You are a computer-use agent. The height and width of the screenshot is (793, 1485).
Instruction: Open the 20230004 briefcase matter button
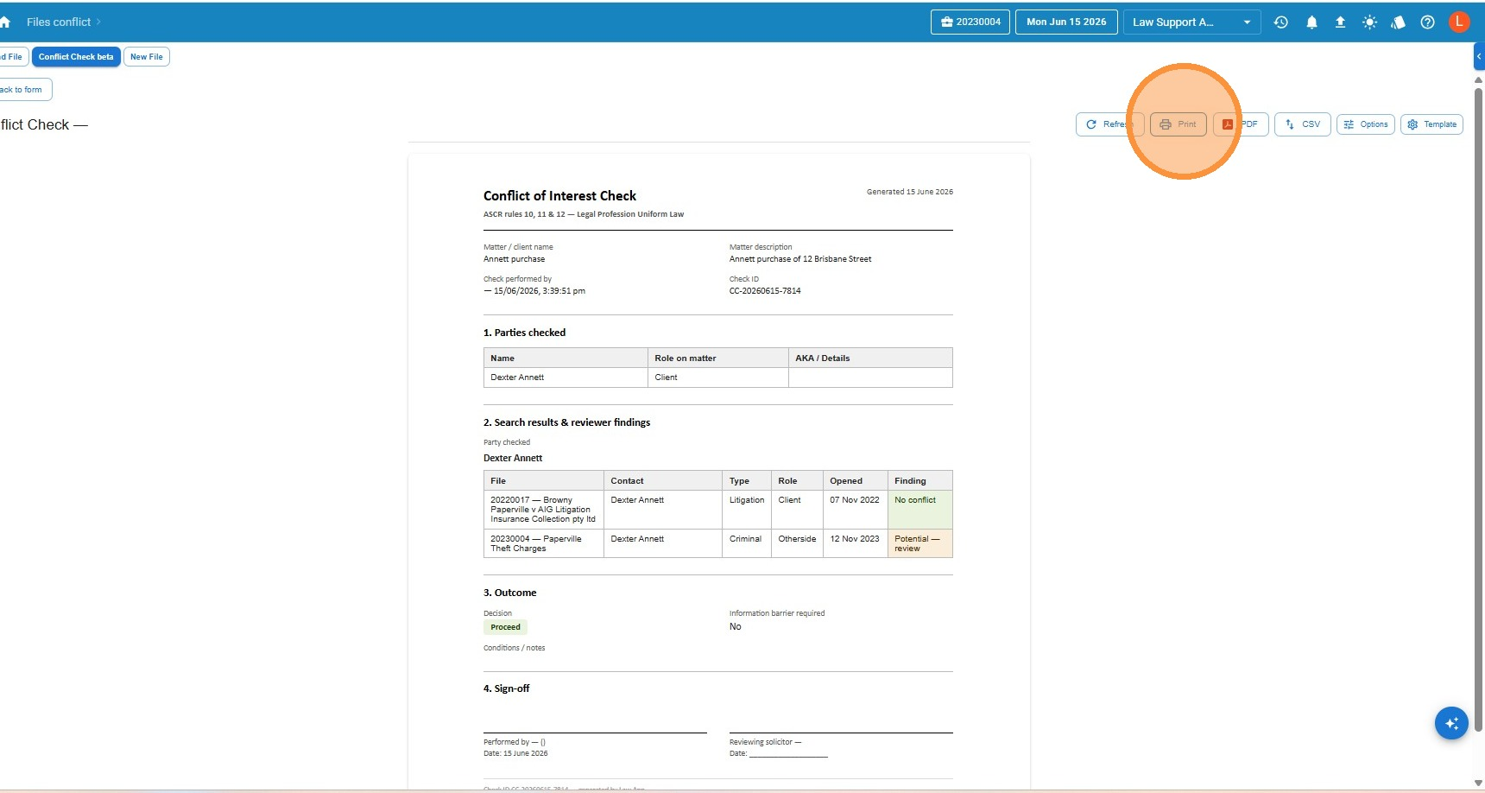970,22
